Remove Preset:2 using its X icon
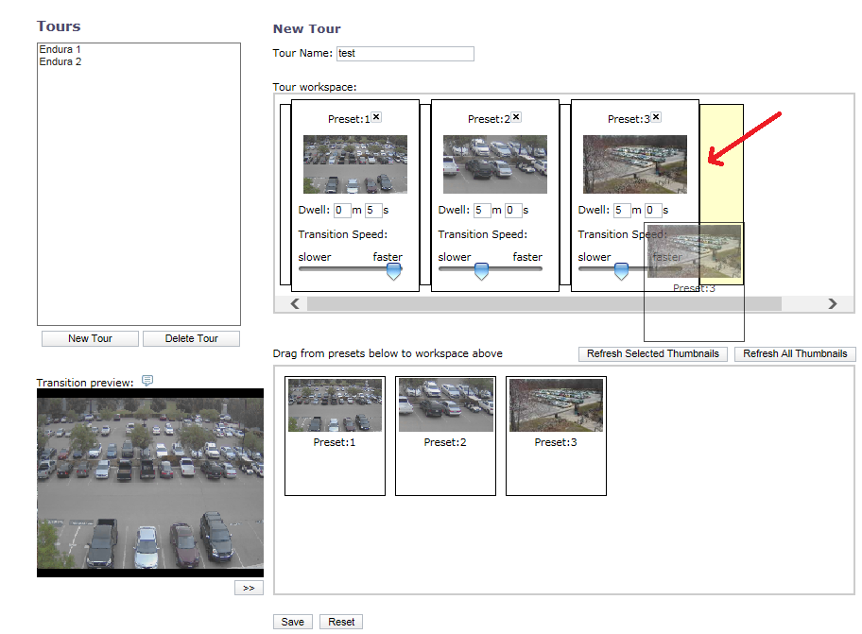 click(x=516, y=117)
